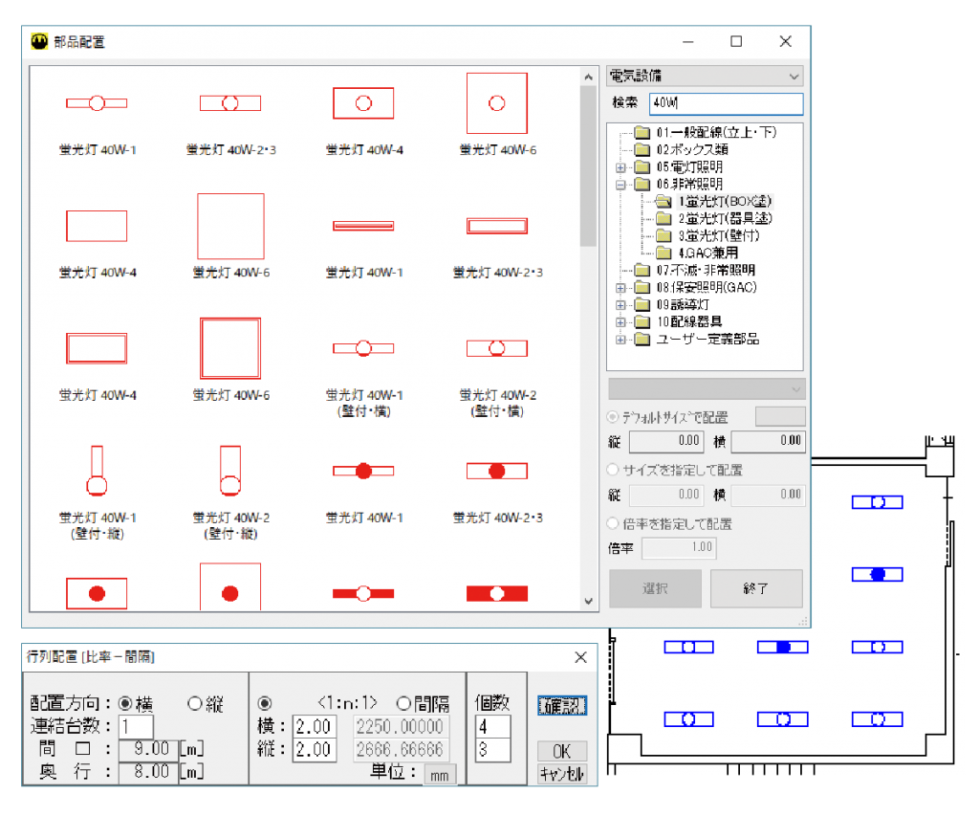Select the 間隔 spacing option
This screenshot has width=979, height=816.
point(402,702)
